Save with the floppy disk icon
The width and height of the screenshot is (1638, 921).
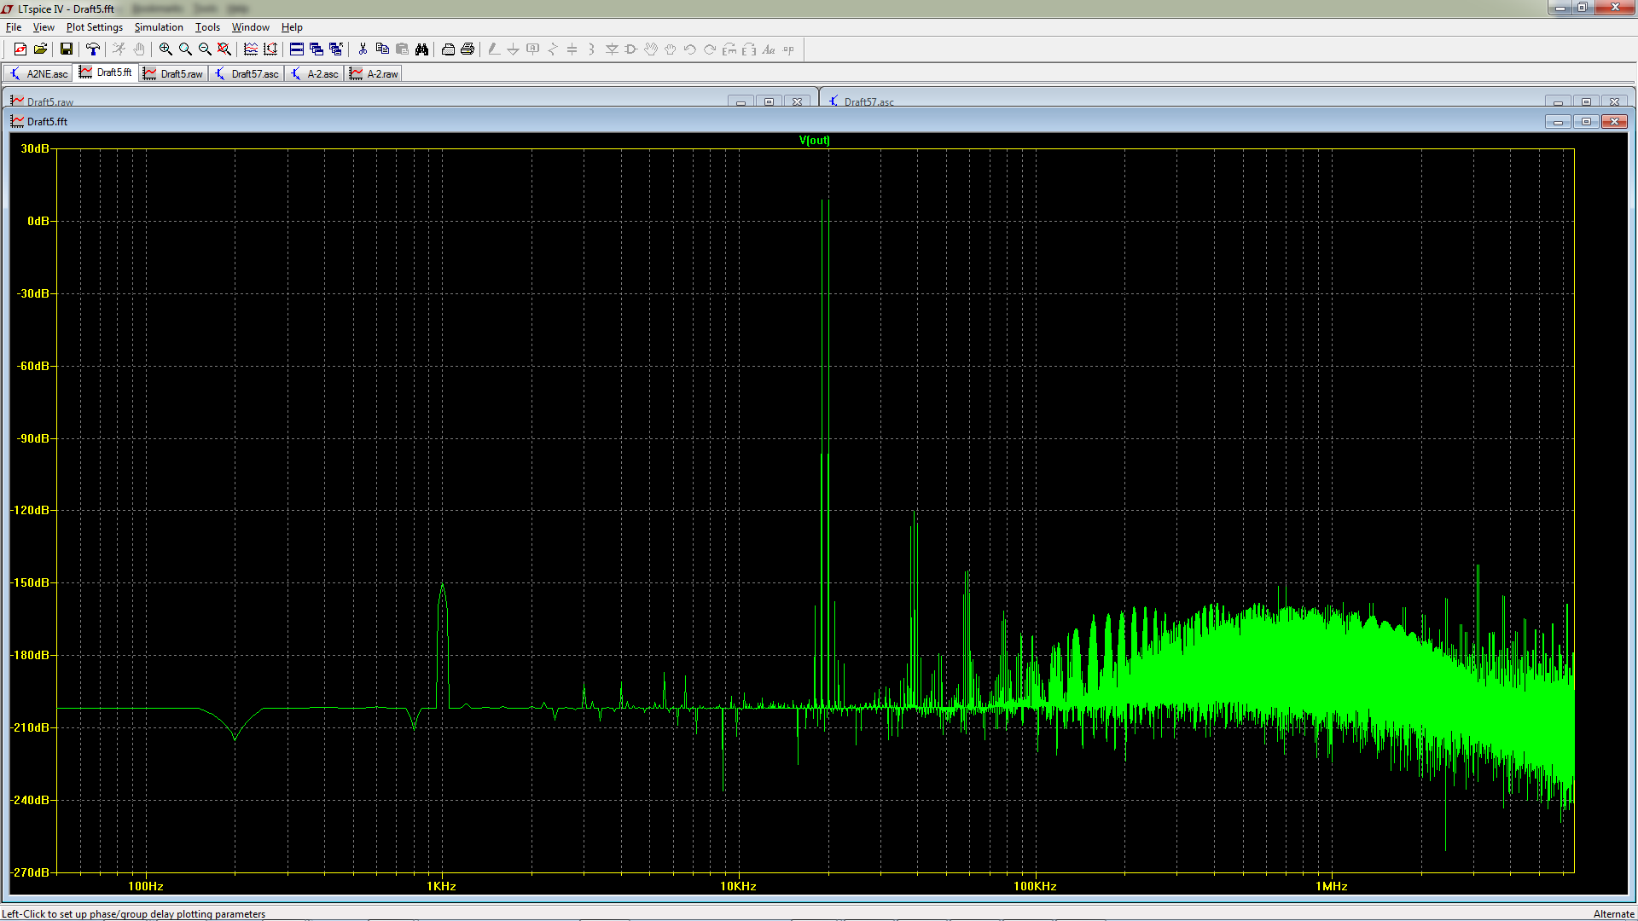pyautogui.click(x=66, y=49)
